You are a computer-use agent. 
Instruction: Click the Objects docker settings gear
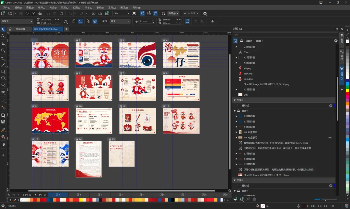click(x=336, y=41)
